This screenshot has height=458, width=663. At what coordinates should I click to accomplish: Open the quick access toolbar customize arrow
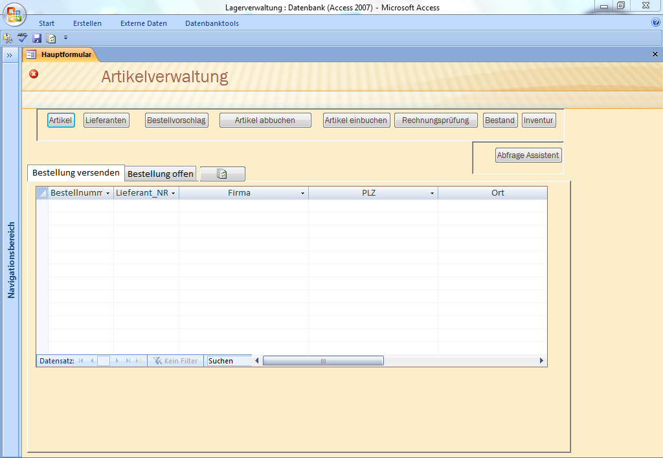point(65,38)
